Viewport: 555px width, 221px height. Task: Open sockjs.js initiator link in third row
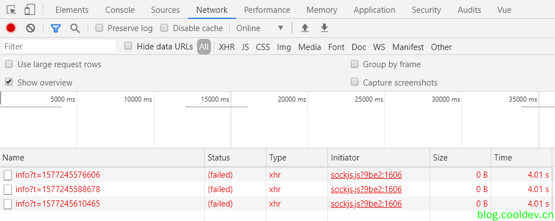click(366, 204)
